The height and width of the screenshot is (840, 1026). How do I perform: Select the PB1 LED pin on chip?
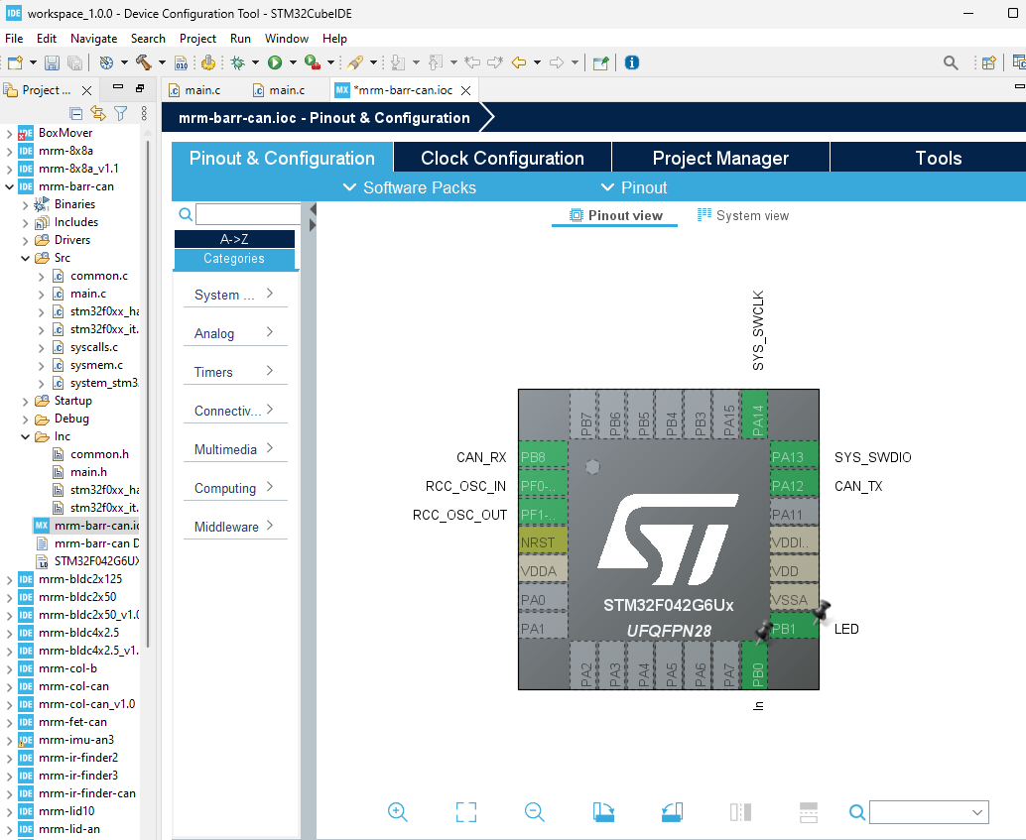pos(794,629)
